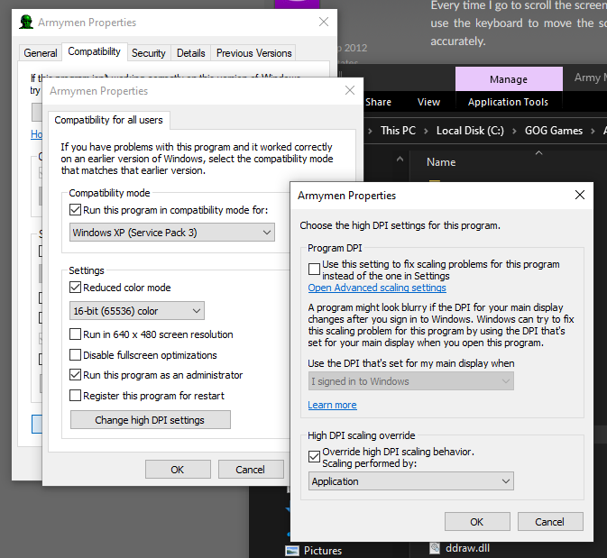607x558 pixels.
Task: Open the Details tab
Action: tap(190, 52)
